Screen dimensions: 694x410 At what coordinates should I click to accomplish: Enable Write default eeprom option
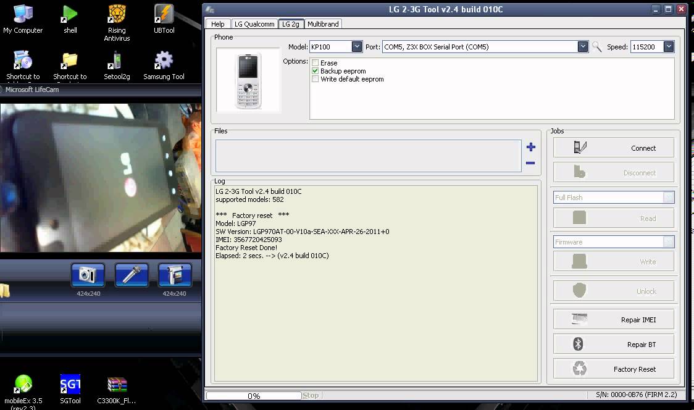coord(315,79)
